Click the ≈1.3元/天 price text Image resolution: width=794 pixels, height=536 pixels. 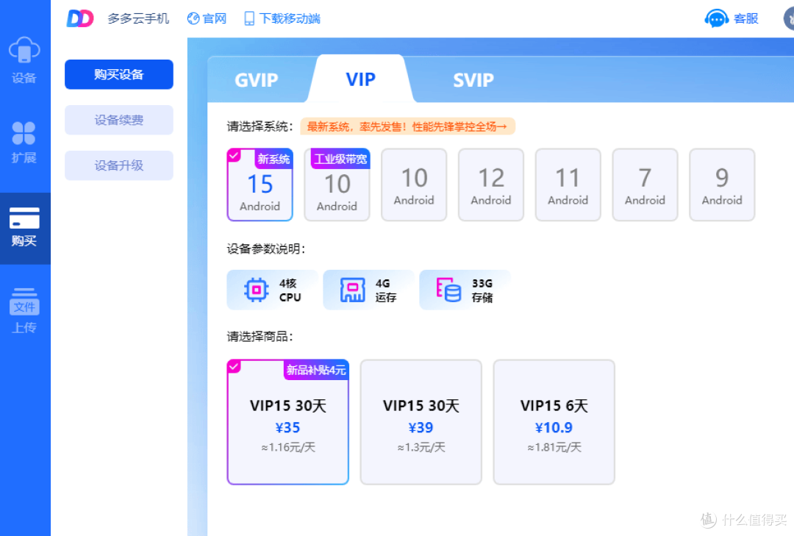(421, 447)
